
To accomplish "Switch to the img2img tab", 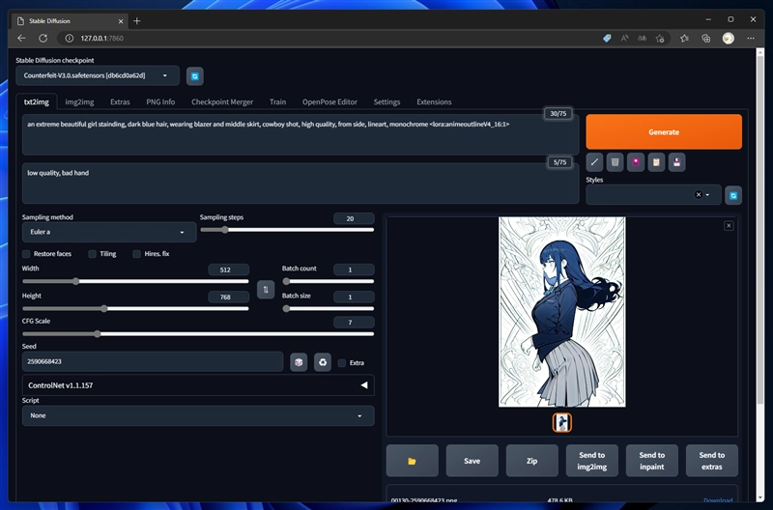I will tap(79, 102).
